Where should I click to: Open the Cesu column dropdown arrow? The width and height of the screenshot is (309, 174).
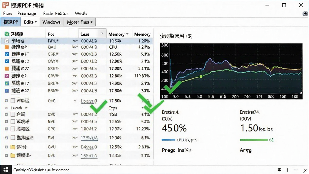pyautogui.click(x=102, y=33)
